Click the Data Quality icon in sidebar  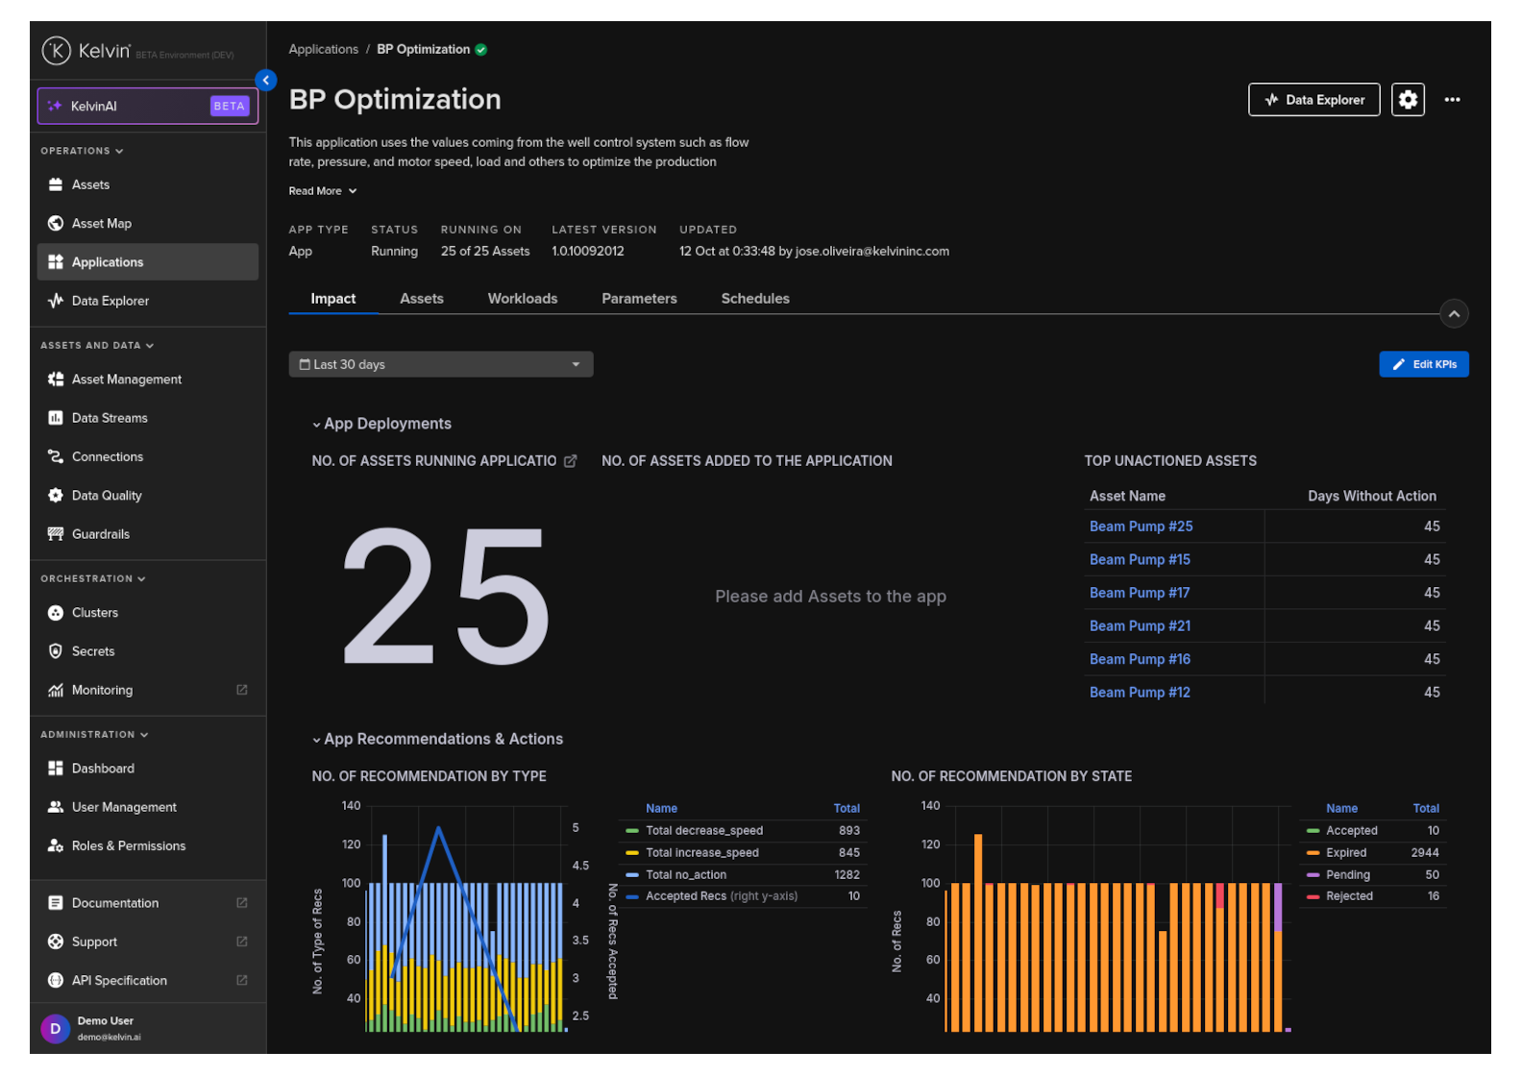(x=56, y=496)
